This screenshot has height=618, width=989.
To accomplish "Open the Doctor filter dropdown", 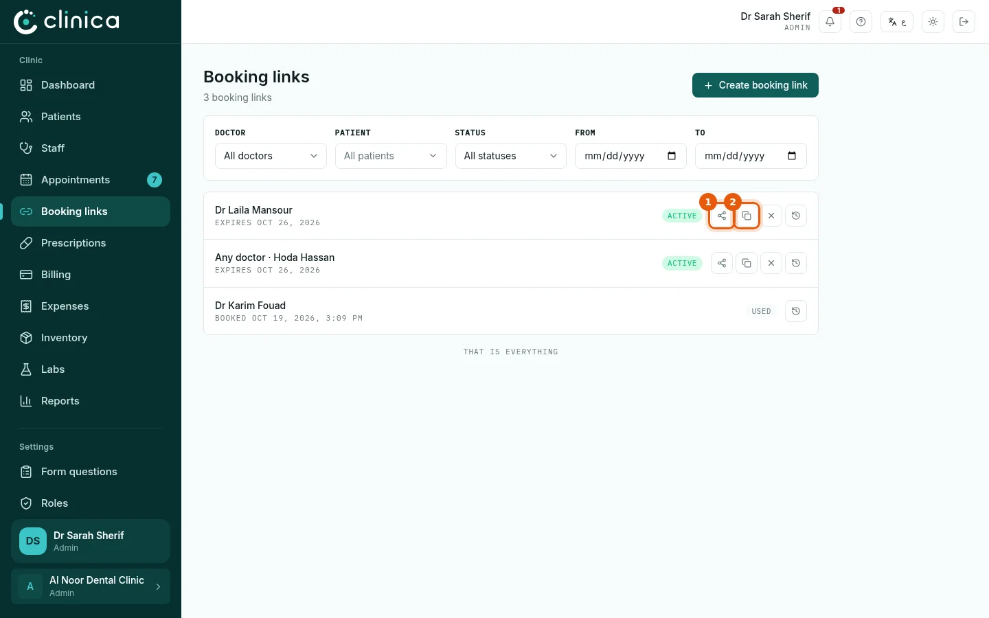I will [271, 156].
